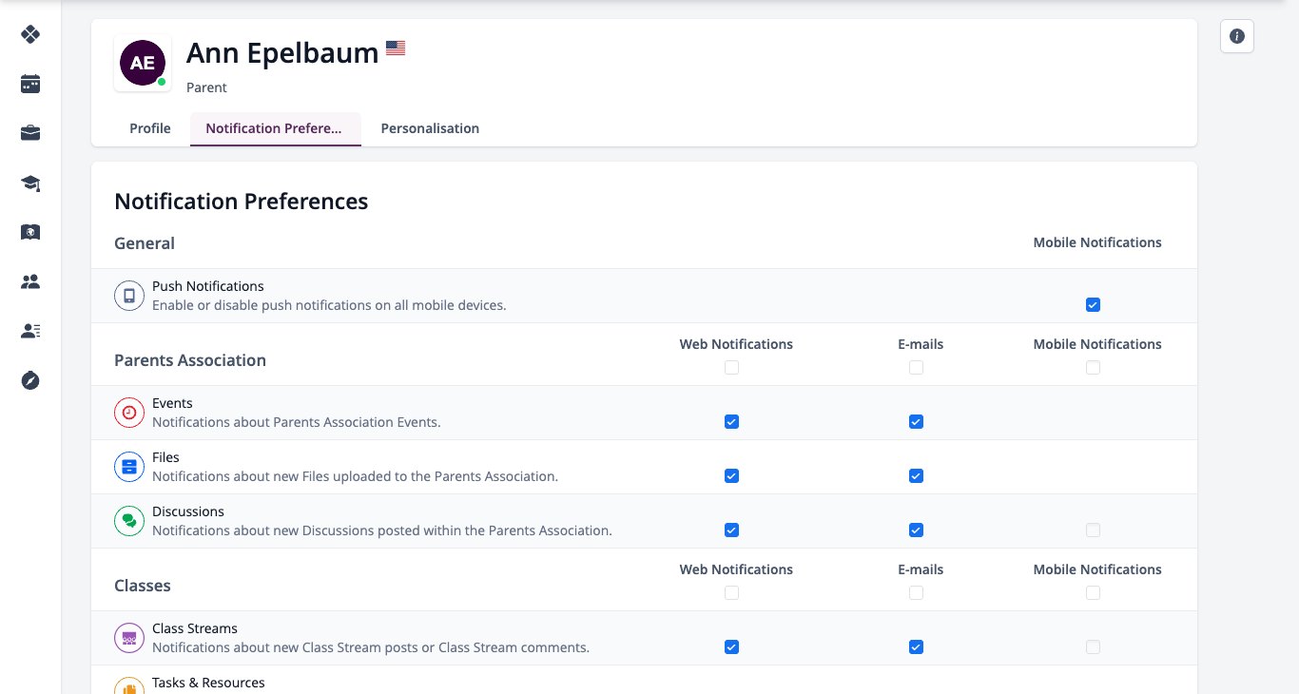1299x694 pixels.
Task: Click the info icon button top right
Action: pyautogui.click(x=1237, y=36)
